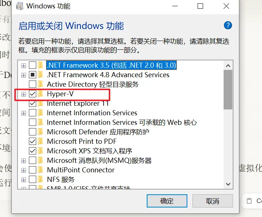262x217 pixels.
Task: Expand Microsoft 消息队列(MSMQ)服务器 node
Action: tap(24, 161)
